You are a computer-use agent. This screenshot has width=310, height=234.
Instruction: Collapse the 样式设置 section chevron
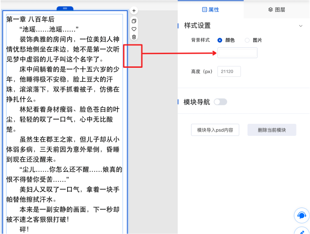point(300,26)
